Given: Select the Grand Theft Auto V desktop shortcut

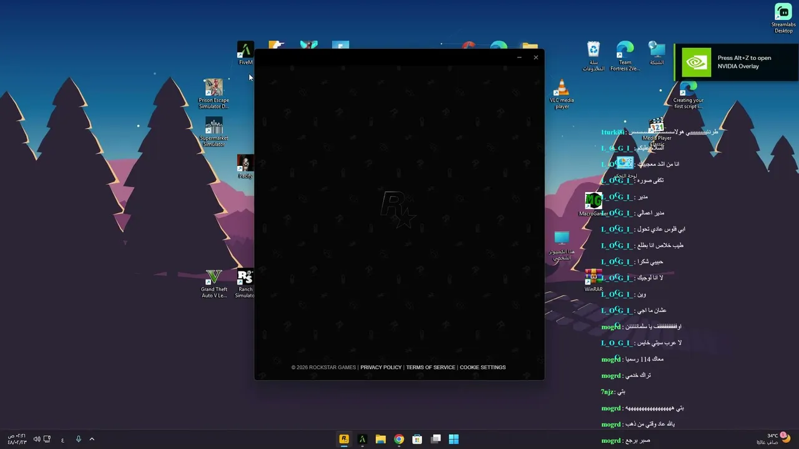Looking at the screenshot, I should (214, 284).
